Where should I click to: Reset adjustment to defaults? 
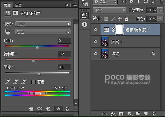click(49, 109)
